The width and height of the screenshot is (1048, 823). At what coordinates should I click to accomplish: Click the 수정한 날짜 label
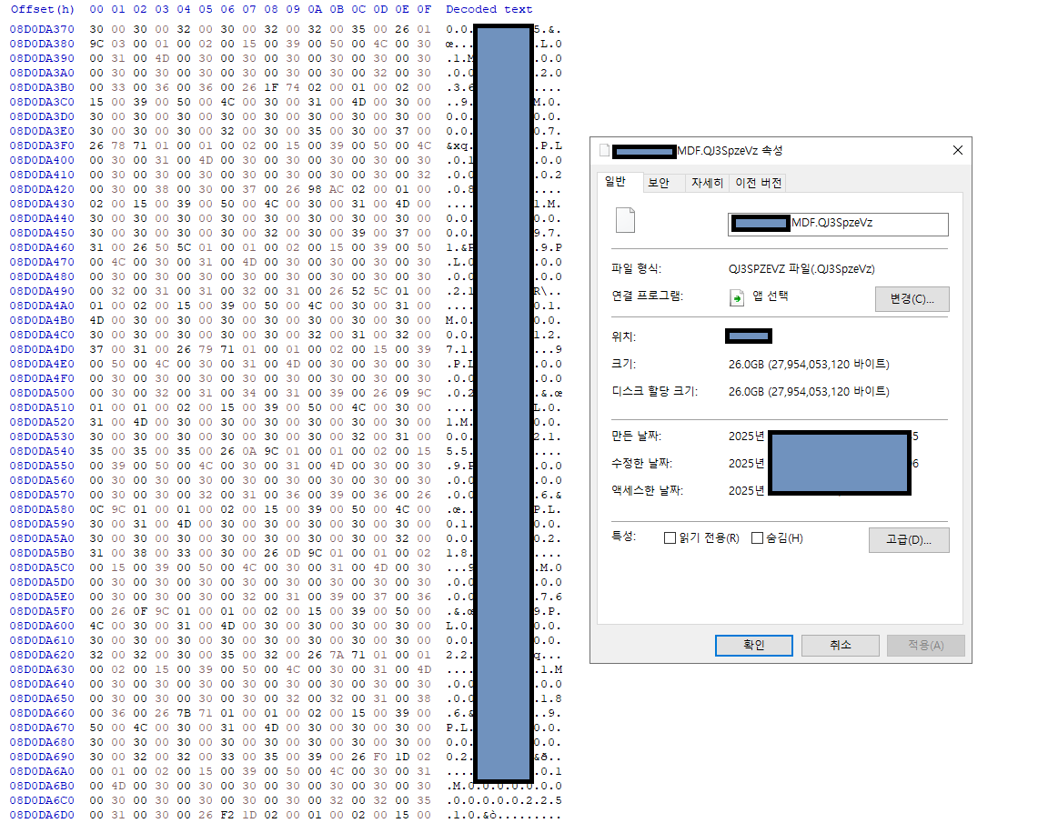point(641,464)
